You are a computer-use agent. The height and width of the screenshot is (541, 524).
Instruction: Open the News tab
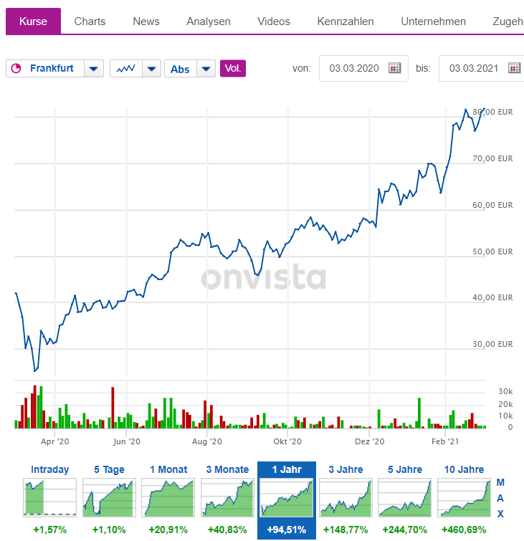coord(146,21)
